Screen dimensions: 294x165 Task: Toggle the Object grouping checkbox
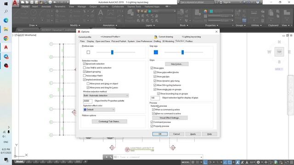pyautogui.click(x=85, y=71)
